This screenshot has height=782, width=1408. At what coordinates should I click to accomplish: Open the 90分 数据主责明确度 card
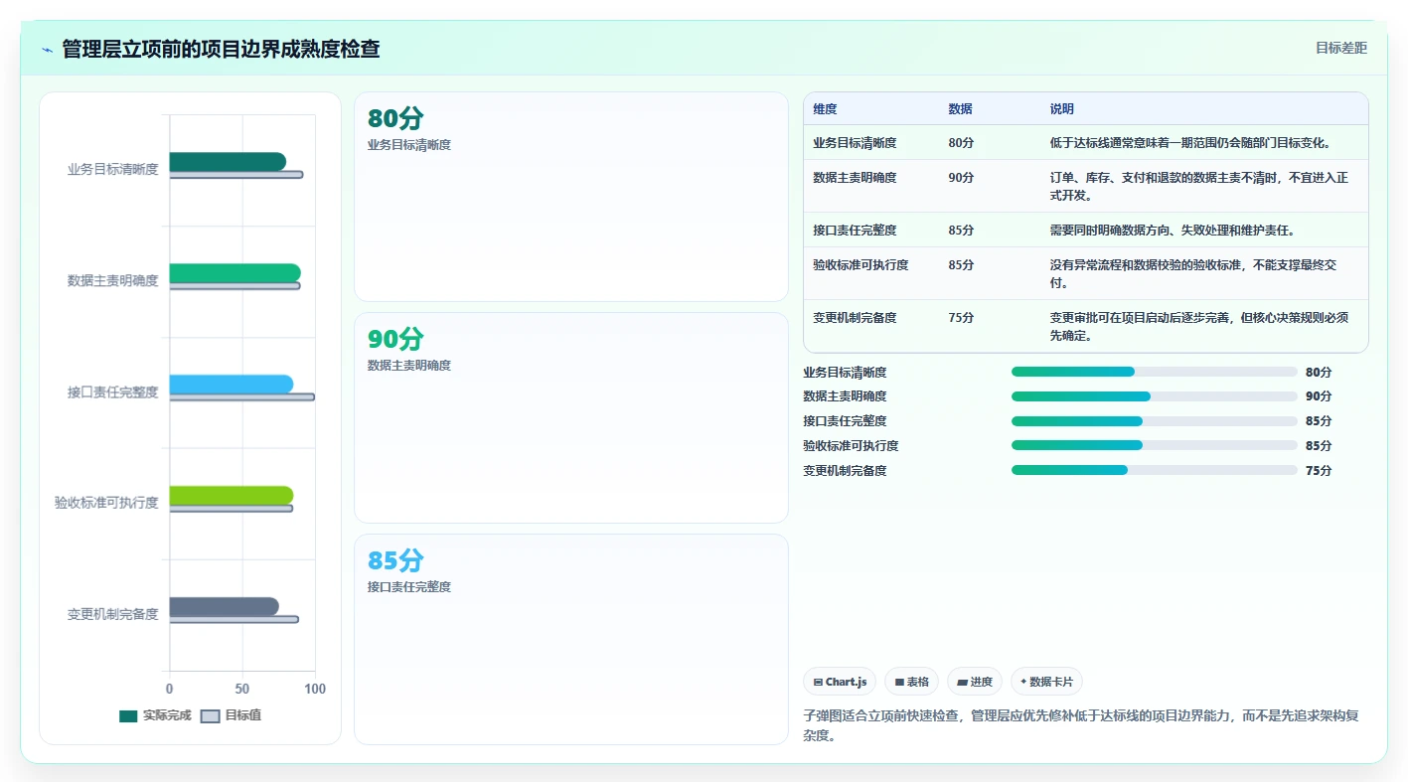tap(571, 418)
